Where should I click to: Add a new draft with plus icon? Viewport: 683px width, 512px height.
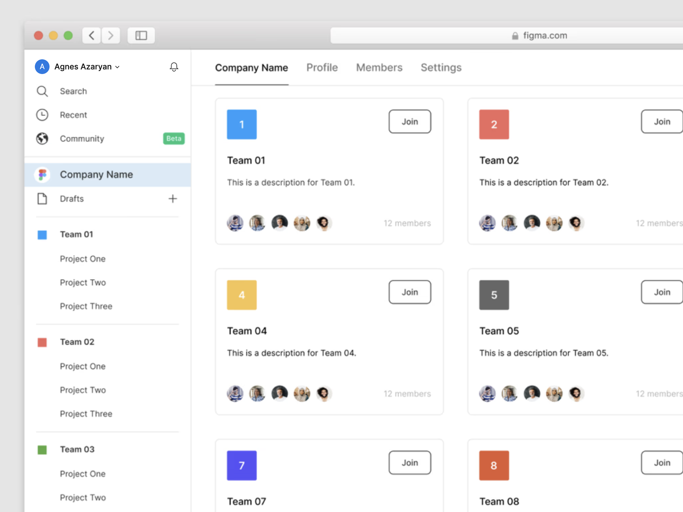pyautogui.click(x=173, y=199)
